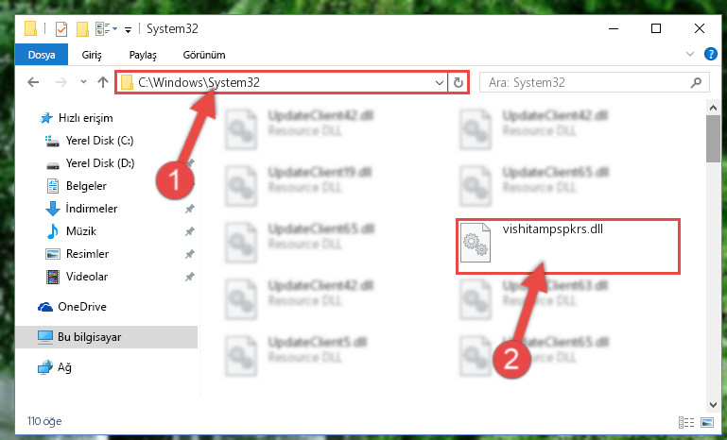Screen dimensions: 727x440
Task: Click the Properties checkmark icon in title bar
Action: tap(61, 29)
